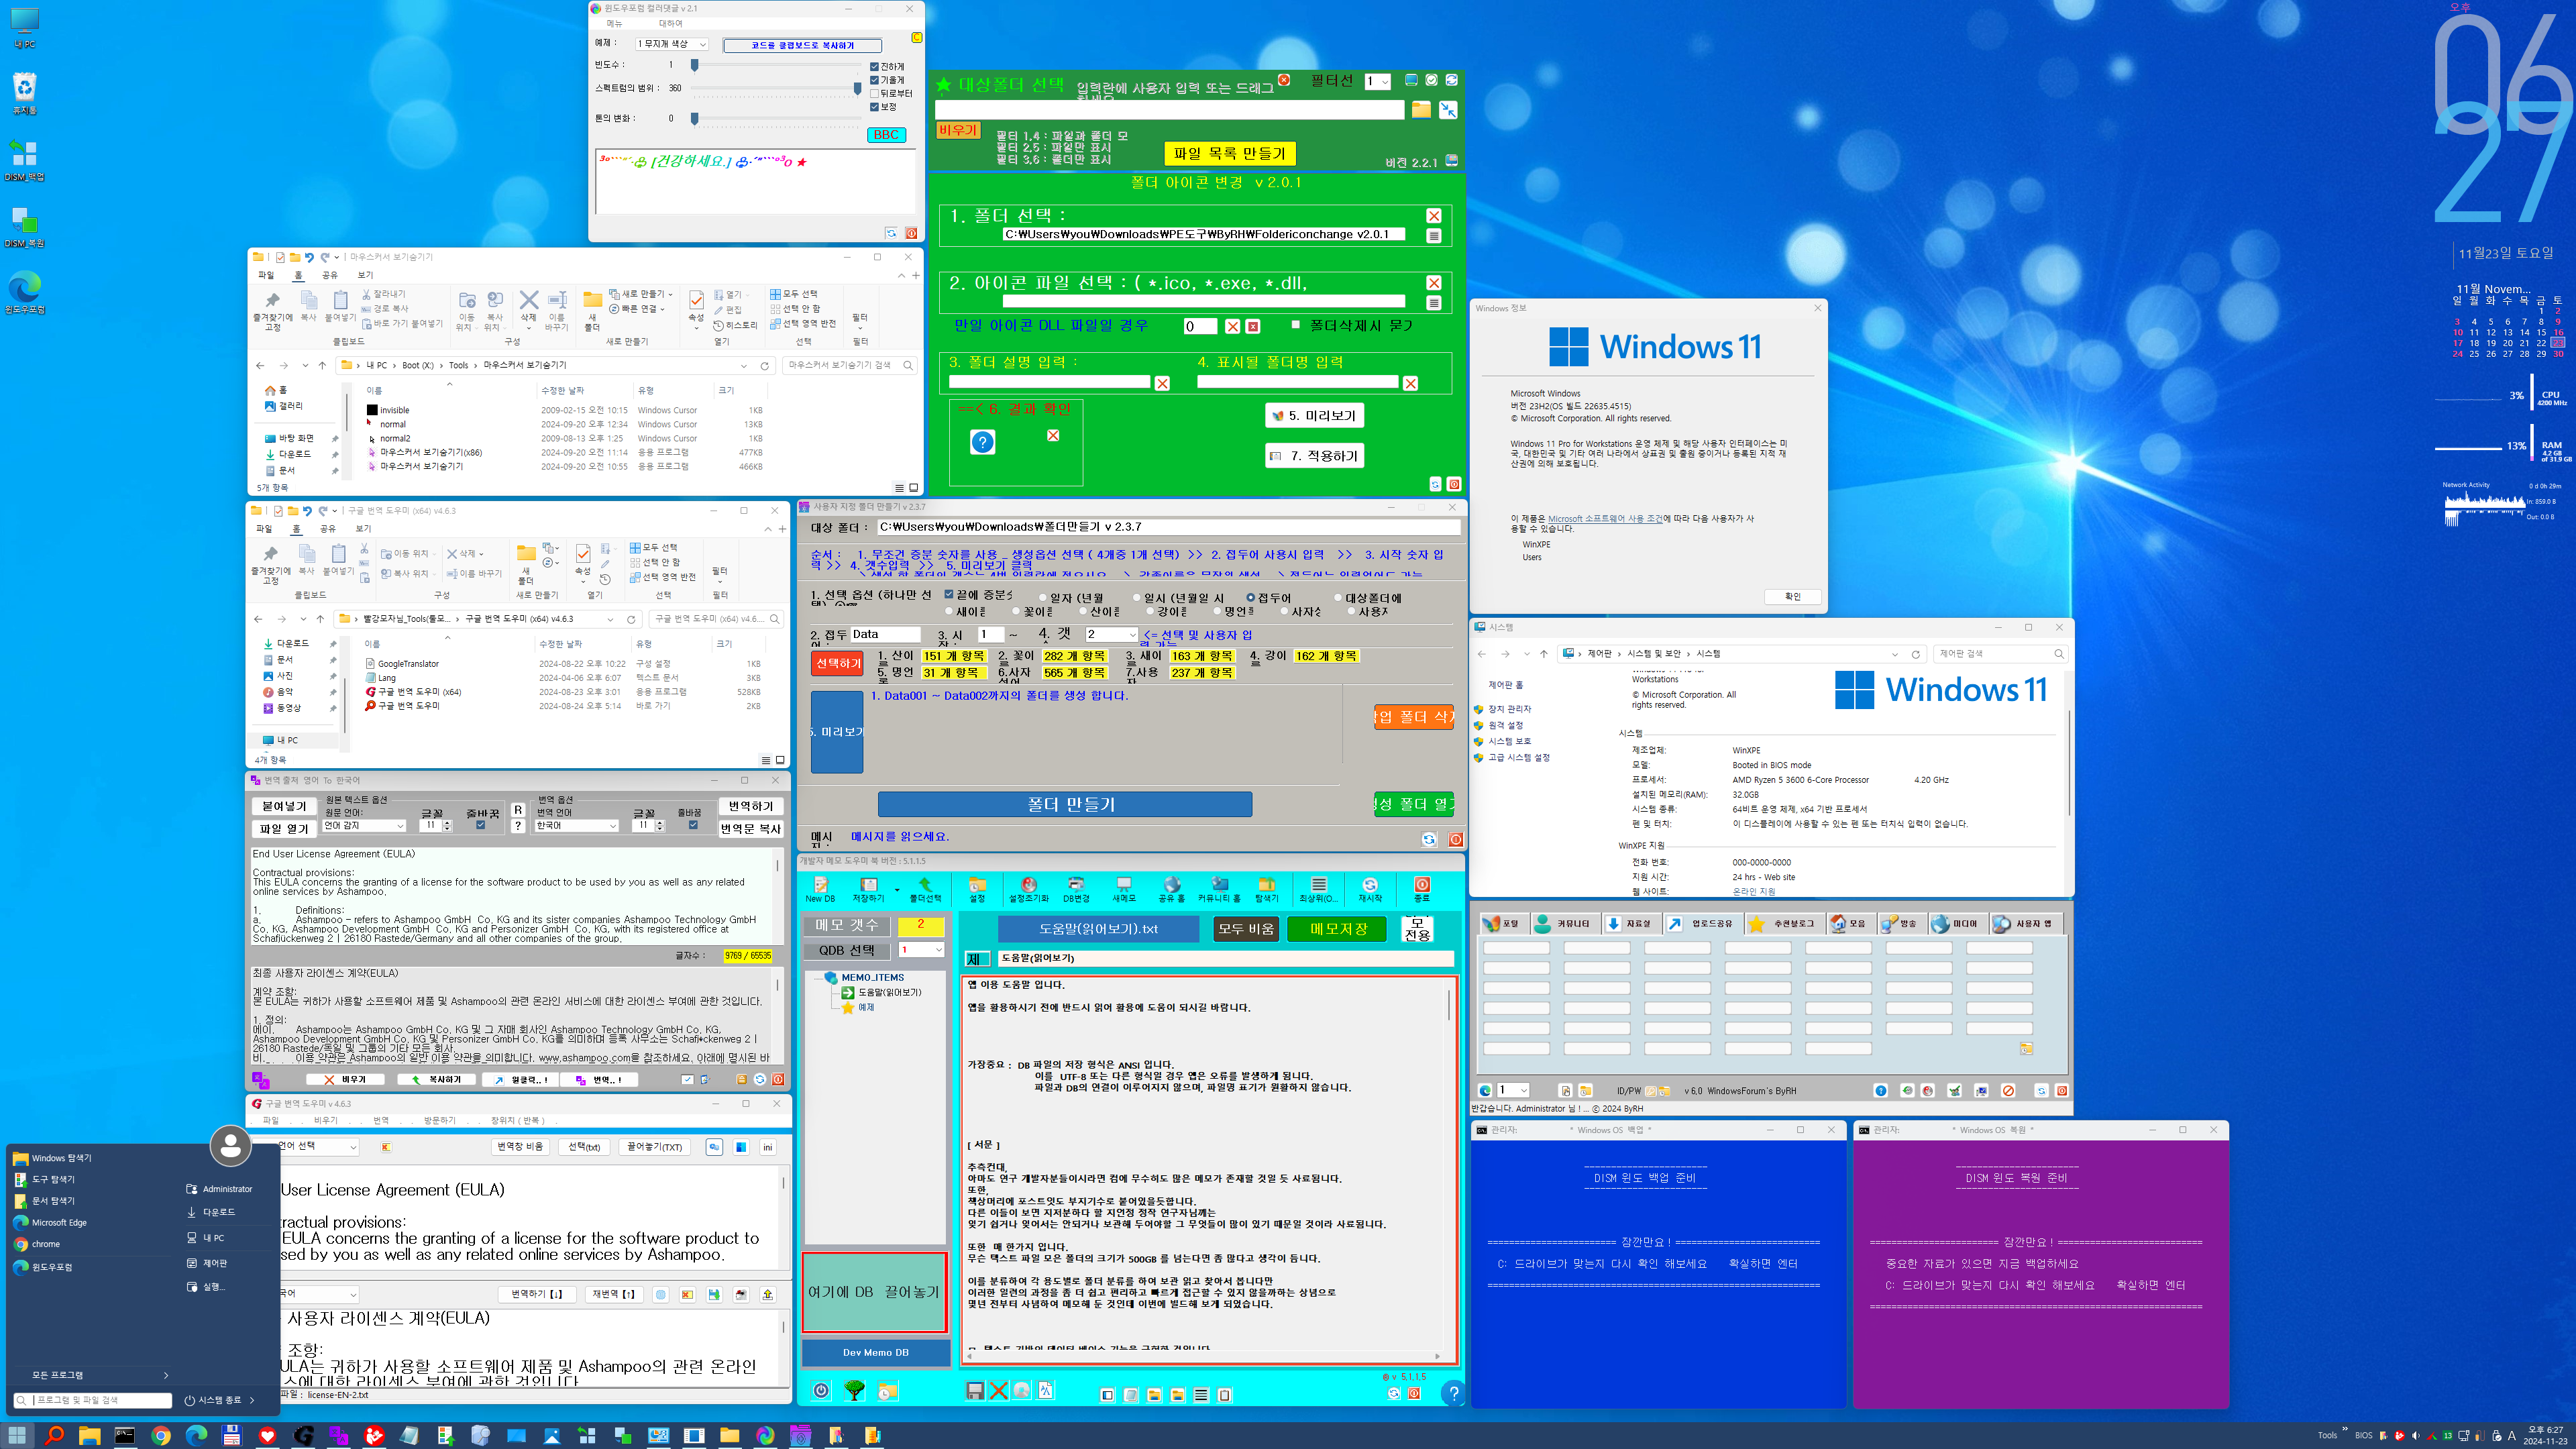Open 번역 menu in Google translate helper
This screenshot has height=1449, width=2576.
380,1120
